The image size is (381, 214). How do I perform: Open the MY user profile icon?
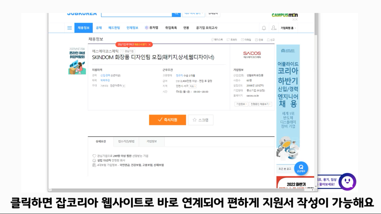274,28
